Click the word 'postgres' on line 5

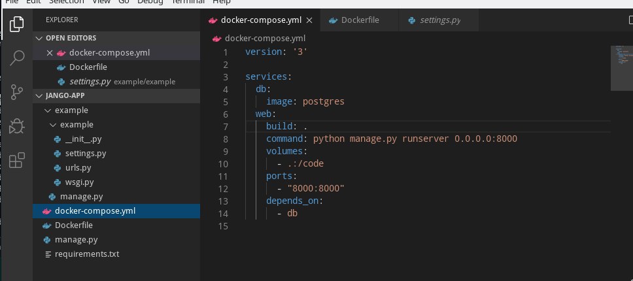[x=324, y=101]
